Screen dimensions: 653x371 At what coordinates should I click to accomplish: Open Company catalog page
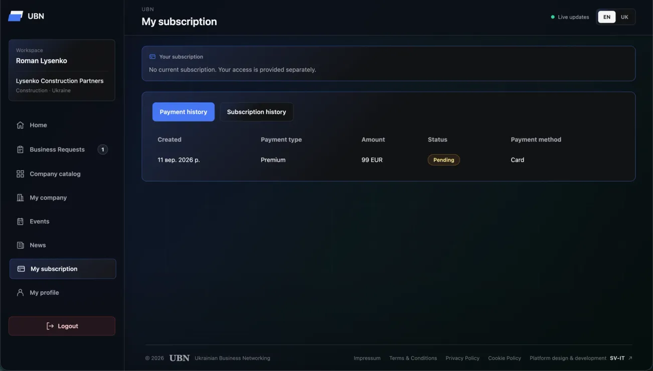tap(63, 174)
